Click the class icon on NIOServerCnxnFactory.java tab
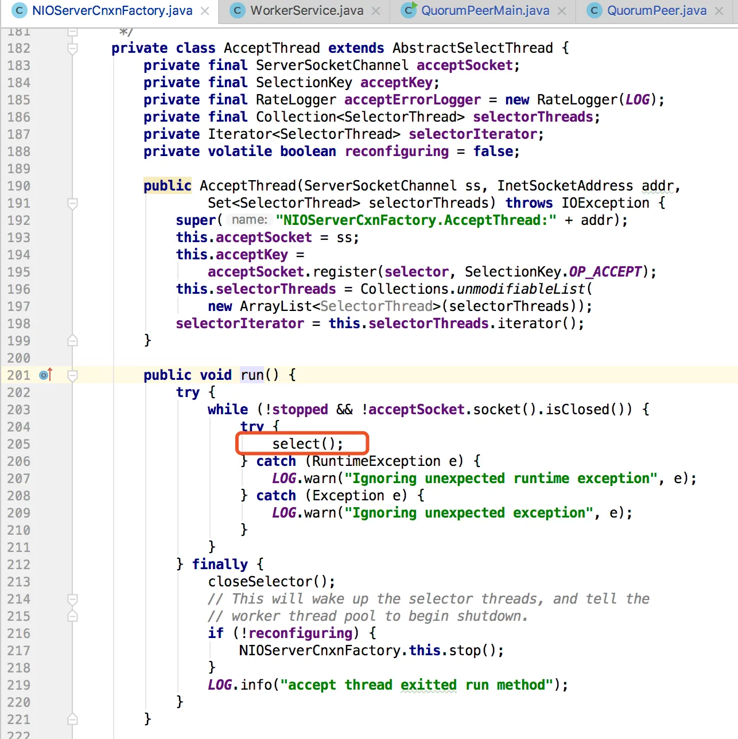This screenshot has width=738, height=739. click(20, 10)
